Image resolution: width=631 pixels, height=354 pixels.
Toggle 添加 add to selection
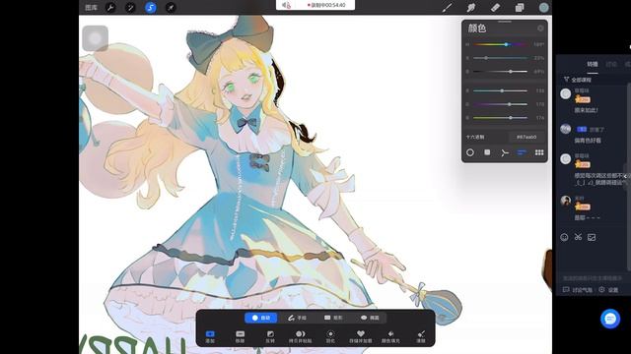(x=210, y=336)
